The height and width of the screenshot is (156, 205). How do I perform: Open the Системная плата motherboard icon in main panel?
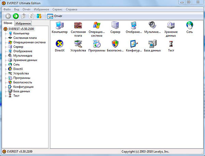[78, 25]
